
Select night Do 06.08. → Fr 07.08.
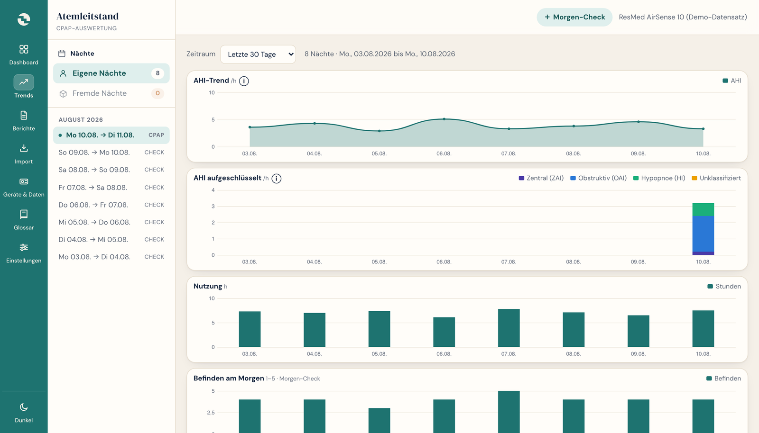111,205
